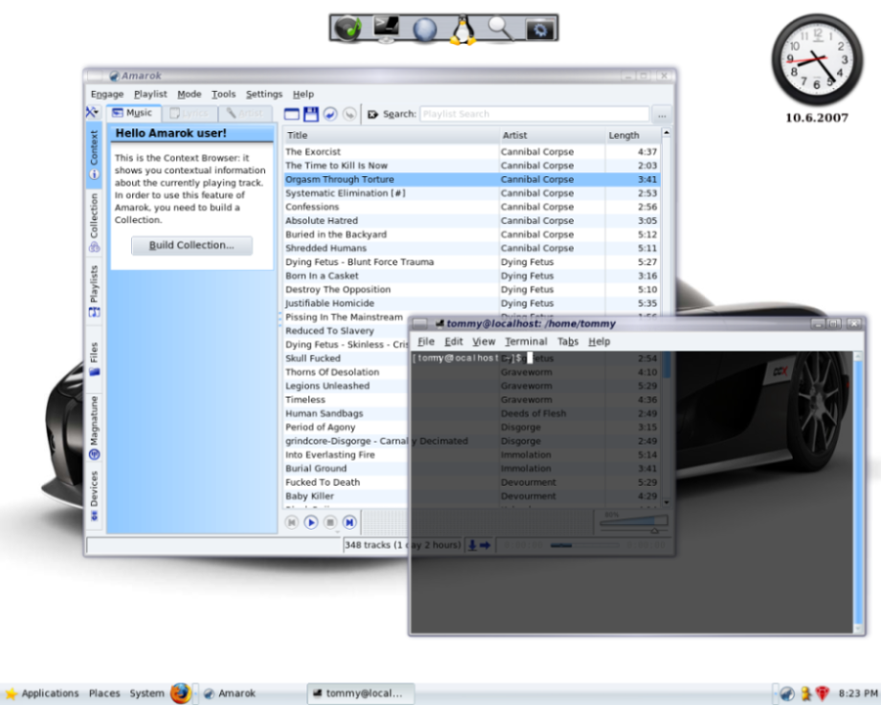Open the Places panel menu
Image resolution: width=881 pixels, height=705 pixels.
point(104,694)
